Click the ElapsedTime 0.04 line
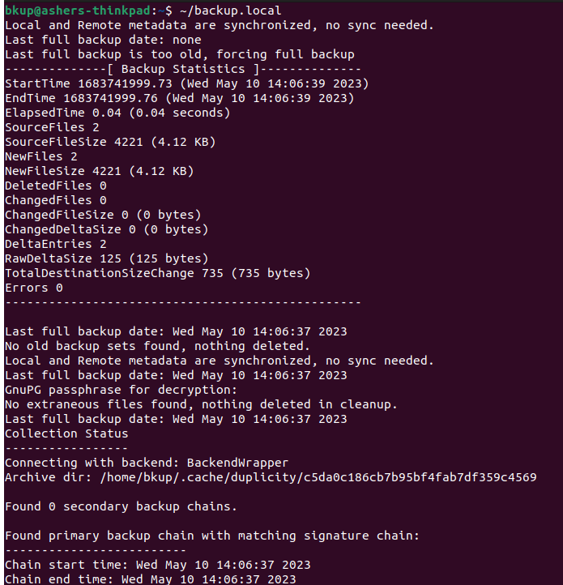The image size is (563, 585). [x=117, y=113]
